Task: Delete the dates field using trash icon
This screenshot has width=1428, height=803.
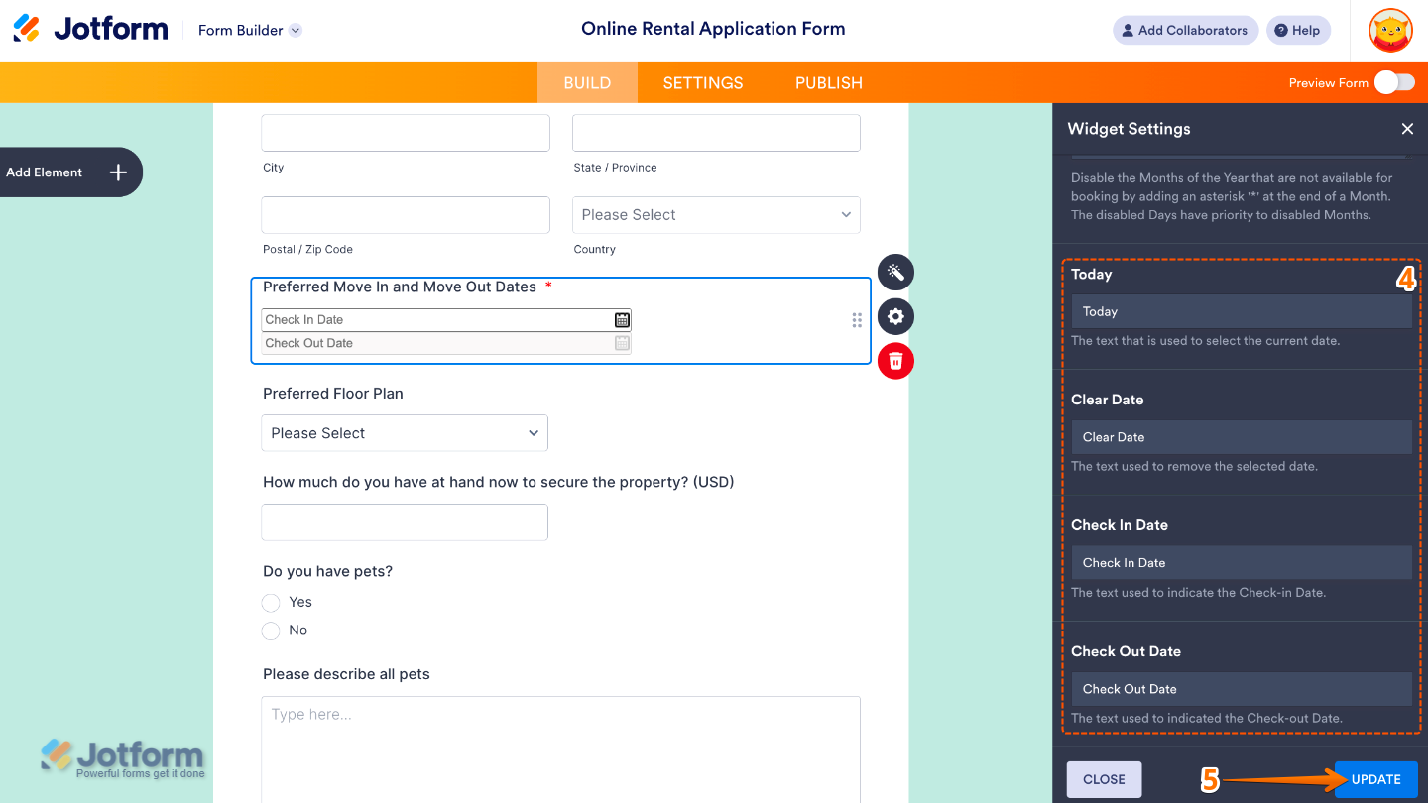Action: click(895, 361)
